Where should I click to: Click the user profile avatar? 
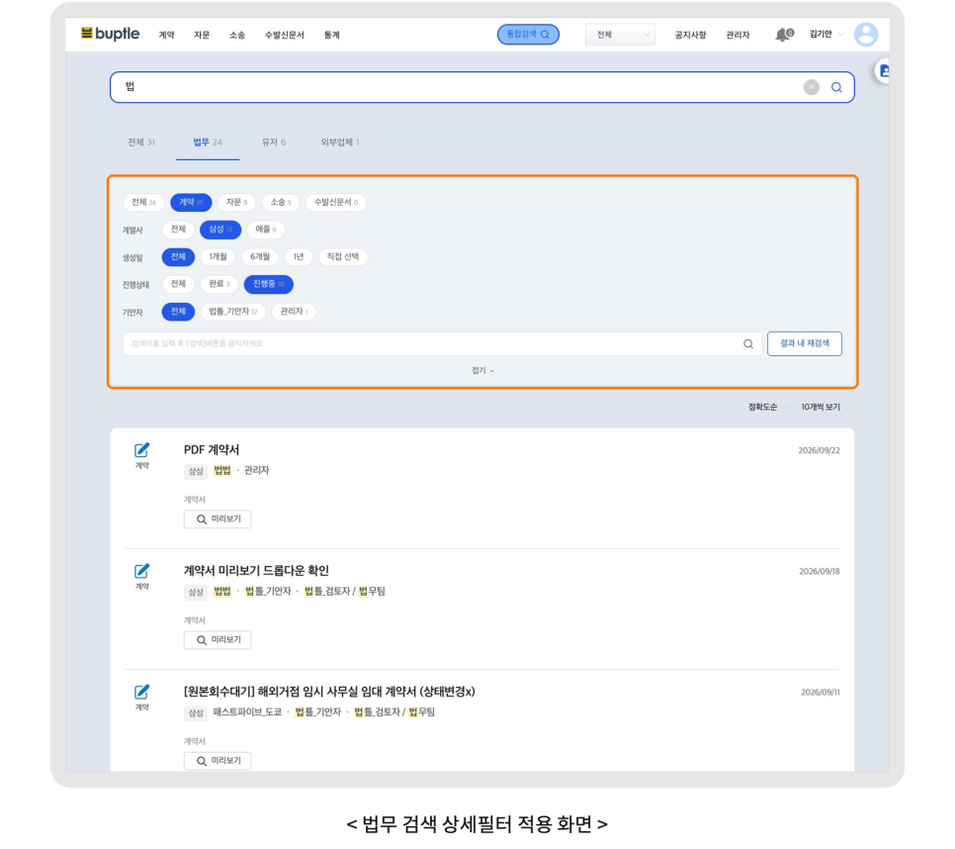pyautogui.click(x=865, y=35)
